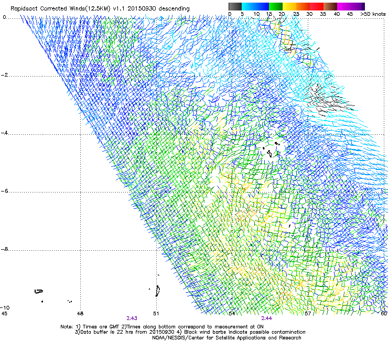The width and height of the screenshot is (388, 341).
Task: Click the 'Data buffer is 22 hrs' note
Action: click(190, 332)
